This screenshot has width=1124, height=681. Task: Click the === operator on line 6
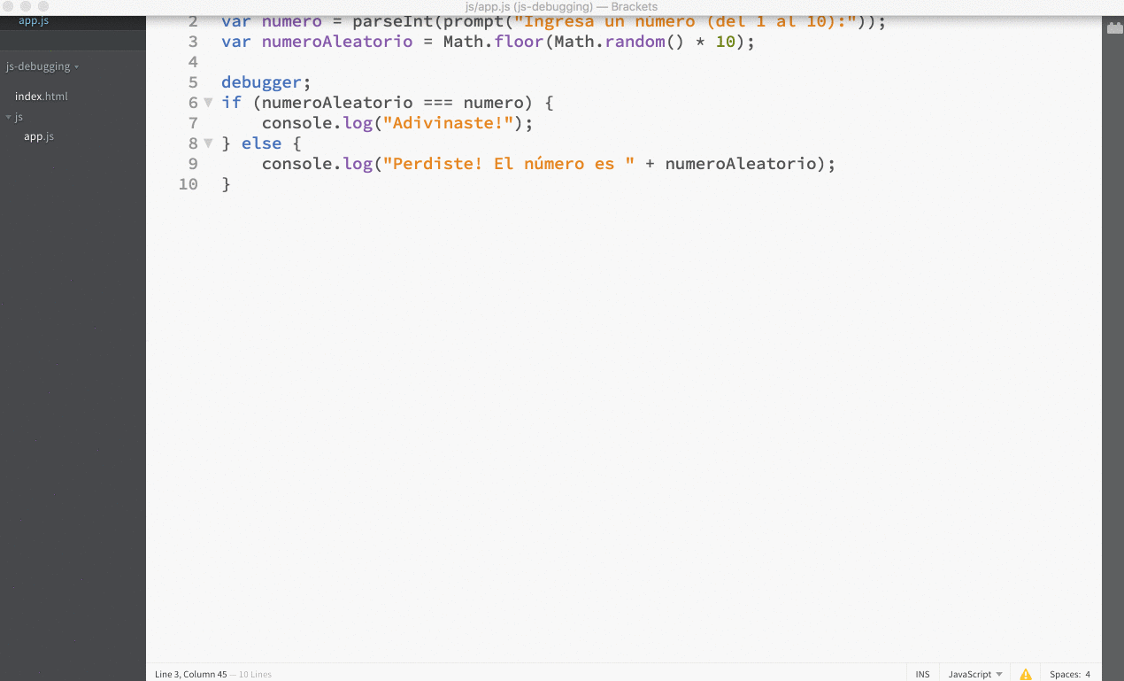pyautogui.click(x=438, y=103)
